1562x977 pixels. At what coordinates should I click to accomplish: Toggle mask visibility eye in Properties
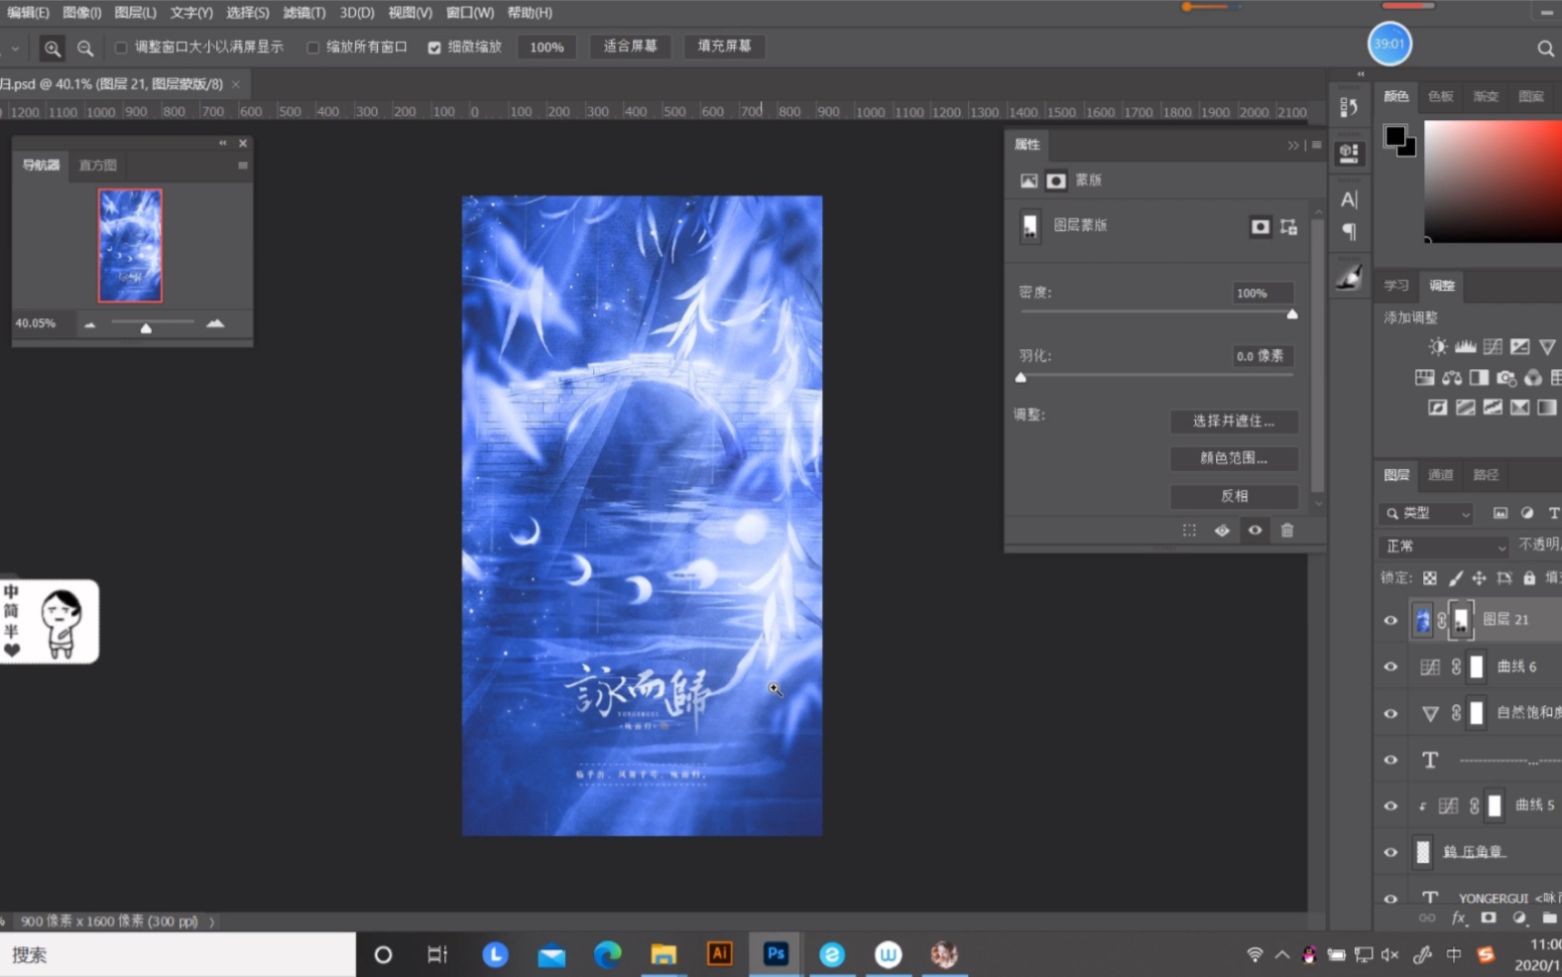coord(1255,531)
